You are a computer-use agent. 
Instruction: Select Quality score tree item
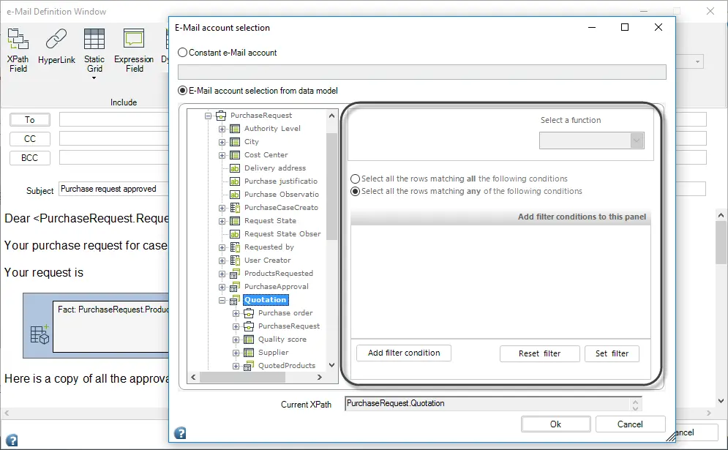tap(282, 340)
